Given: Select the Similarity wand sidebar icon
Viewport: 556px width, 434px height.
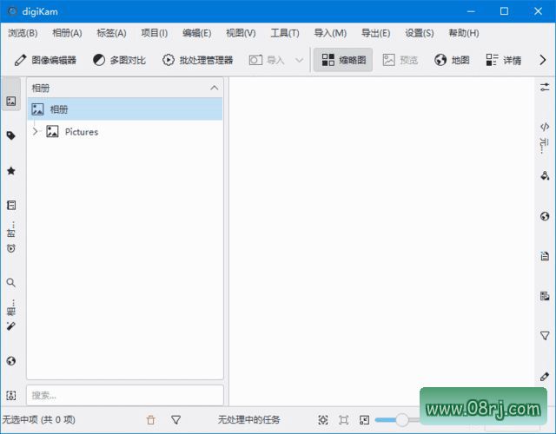Looking at the screenshot, I should point(11,326).
